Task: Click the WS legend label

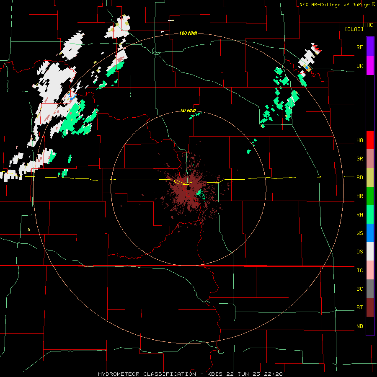Action: coord(359,233)
